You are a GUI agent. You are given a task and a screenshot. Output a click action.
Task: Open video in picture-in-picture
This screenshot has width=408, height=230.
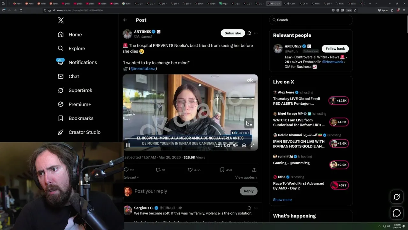point(249,123)
